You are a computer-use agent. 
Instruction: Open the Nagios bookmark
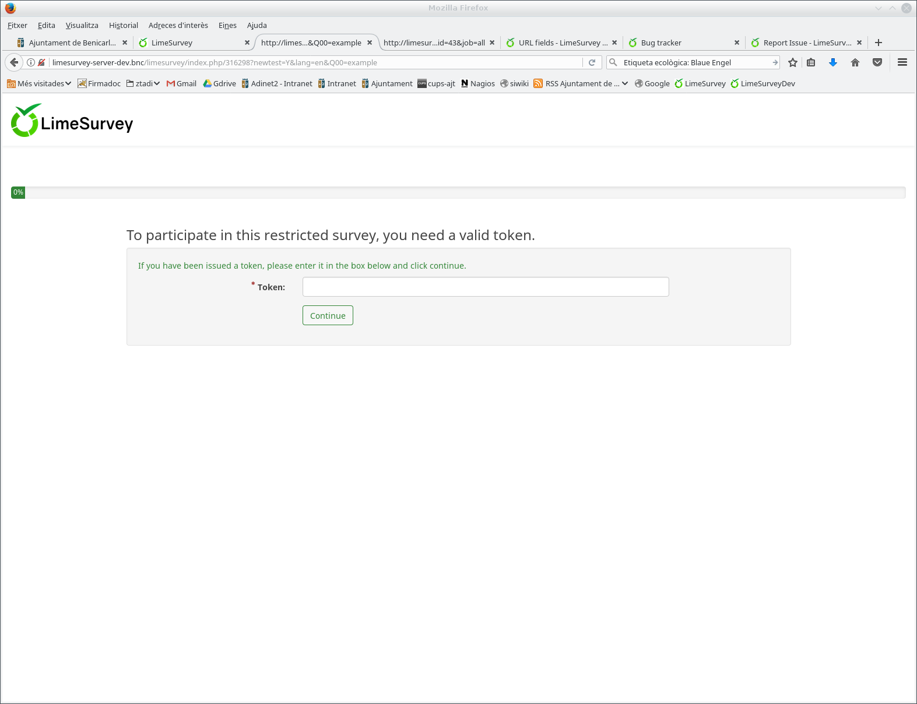click(477, 83)
